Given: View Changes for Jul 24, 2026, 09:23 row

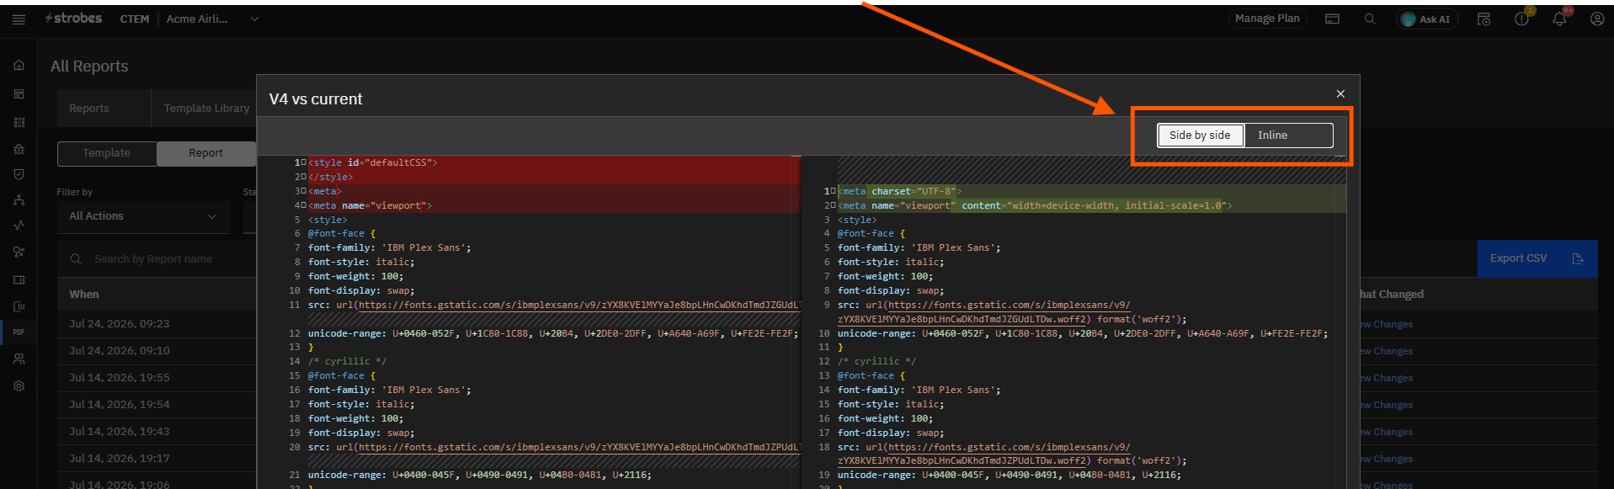Looking at the screenshot, I should pos(1387,324).
